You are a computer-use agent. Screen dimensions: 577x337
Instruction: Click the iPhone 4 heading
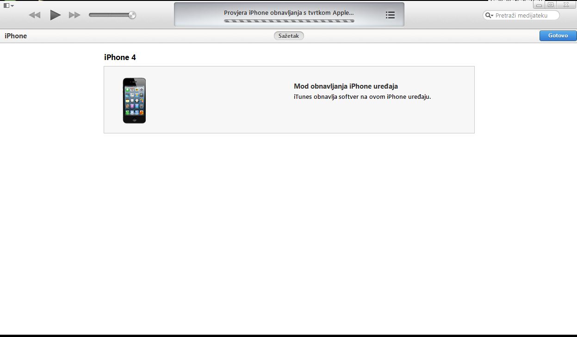click(120, 57)
